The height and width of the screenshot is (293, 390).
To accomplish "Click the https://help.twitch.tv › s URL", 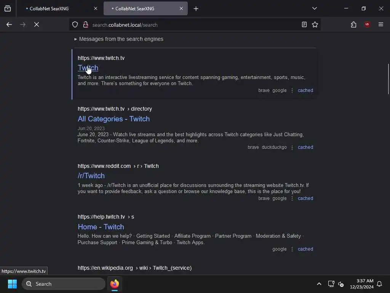I will coord(106,217).
